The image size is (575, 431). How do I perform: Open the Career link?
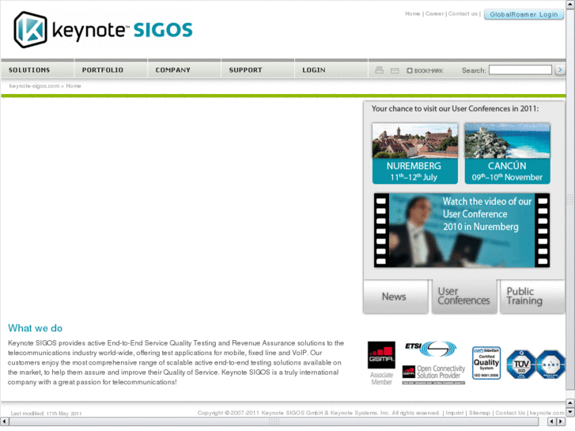click(434, 13)
